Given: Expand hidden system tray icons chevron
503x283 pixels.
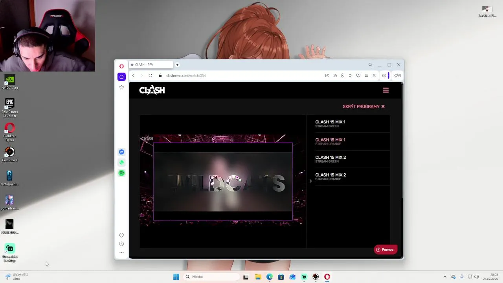Looking at the screenshot, I should click(445, 277).
